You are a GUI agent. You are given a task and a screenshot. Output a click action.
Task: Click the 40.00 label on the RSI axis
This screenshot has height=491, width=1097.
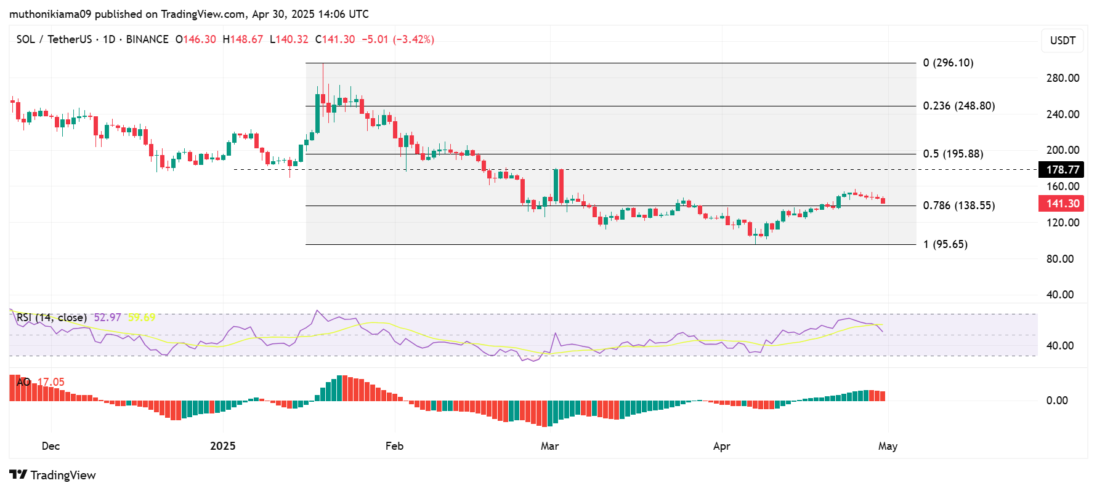[1060, 346]
